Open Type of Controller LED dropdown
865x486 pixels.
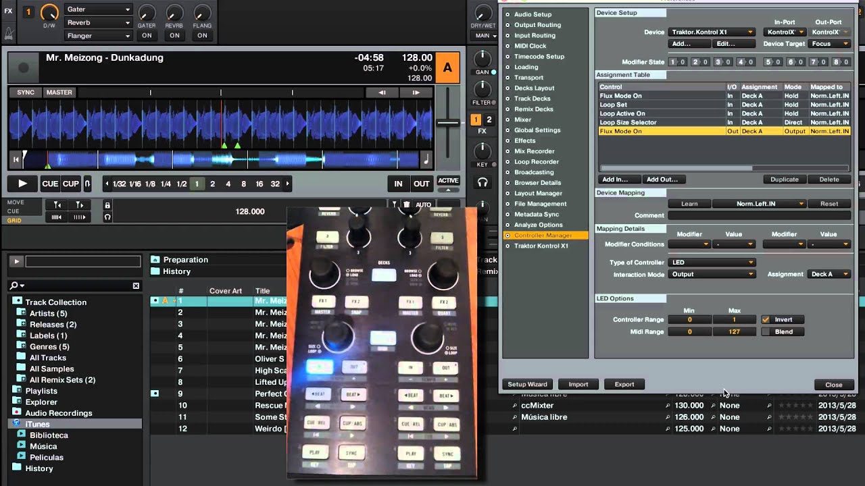pyautogui.click(x=712, y=262)
